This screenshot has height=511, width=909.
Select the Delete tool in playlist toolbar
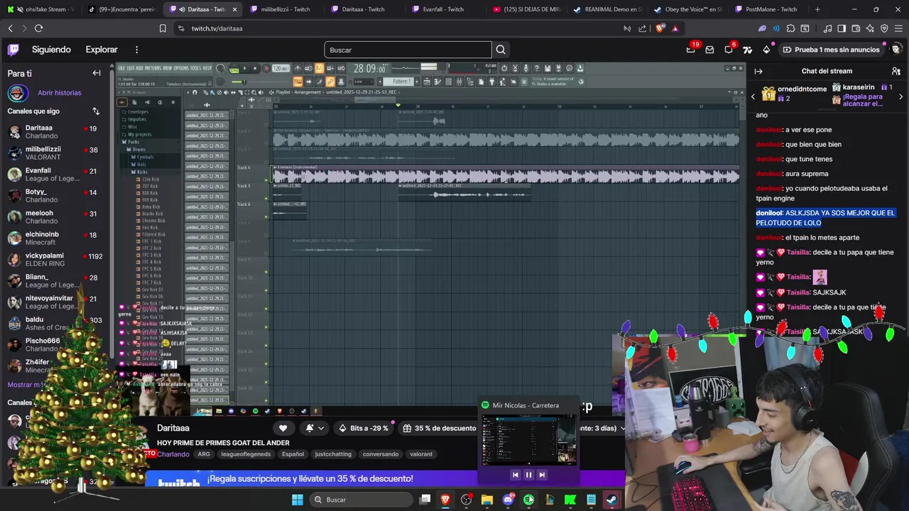coord(219,92)
